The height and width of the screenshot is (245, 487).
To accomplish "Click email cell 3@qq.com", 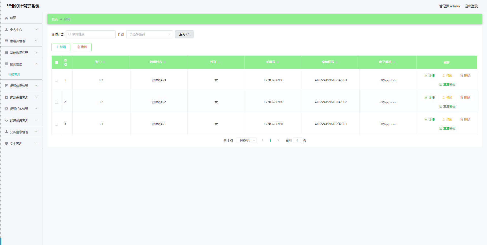I will pyautogui.click(x=388, y=80).
